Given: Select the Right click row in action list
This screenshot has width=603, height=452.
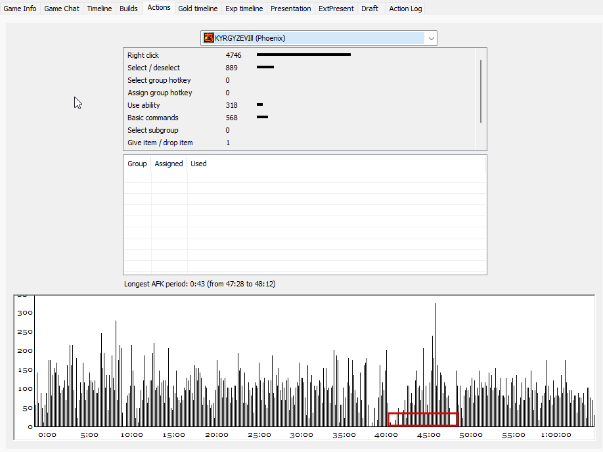Looking at the screenshot, I should [x=299, y=55].
